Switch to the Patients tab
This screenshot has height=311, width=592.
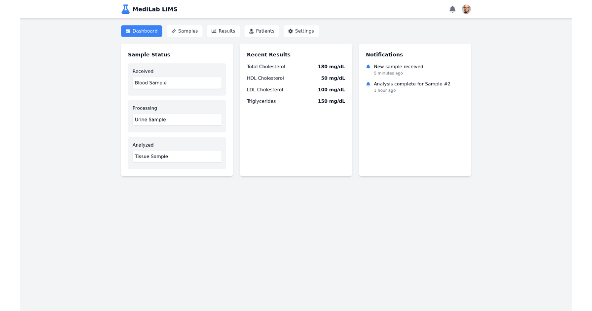pos(262,31)
